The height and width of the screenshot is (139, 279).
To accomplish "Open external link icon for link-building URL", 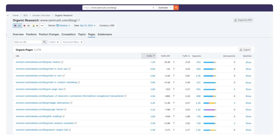I will pos(63,116).
